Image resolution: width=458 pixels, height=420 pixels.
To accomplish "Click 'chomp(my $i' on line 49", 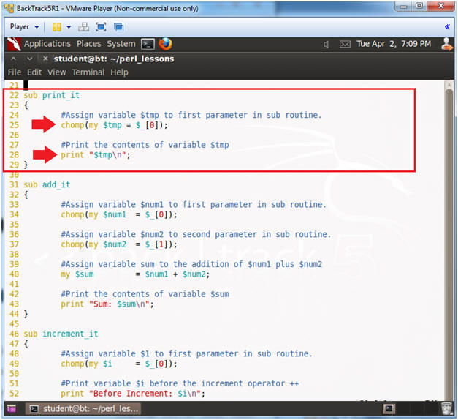I will [x=86, y=364].
